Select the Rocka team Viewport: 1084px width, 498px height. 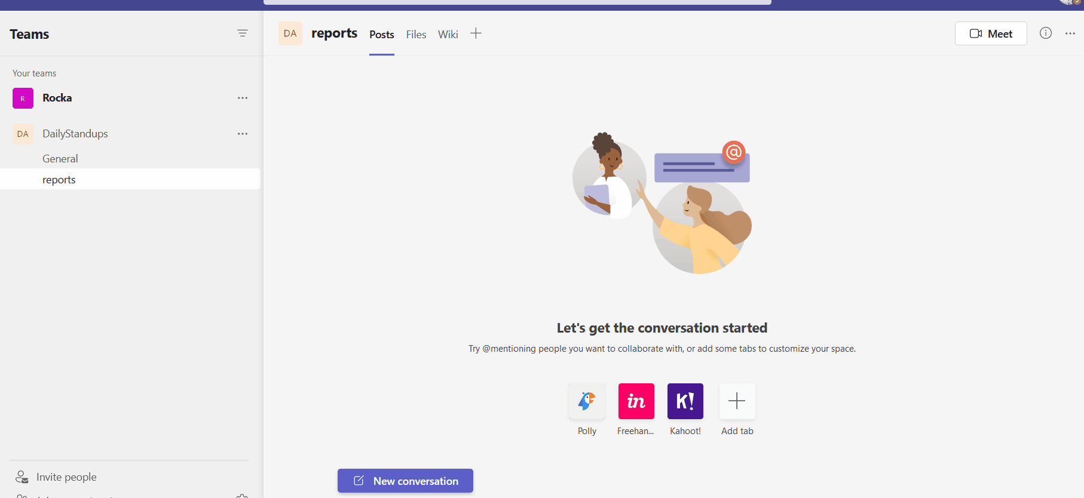[57, 98]
